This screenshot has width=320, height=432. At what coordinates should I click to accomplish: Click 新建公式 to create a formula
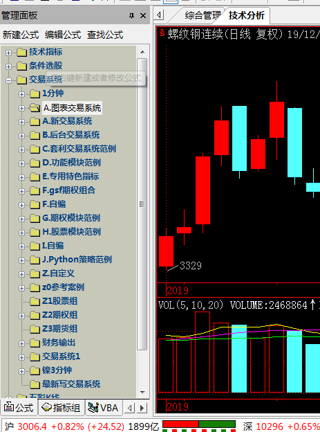tap(21, 35)
